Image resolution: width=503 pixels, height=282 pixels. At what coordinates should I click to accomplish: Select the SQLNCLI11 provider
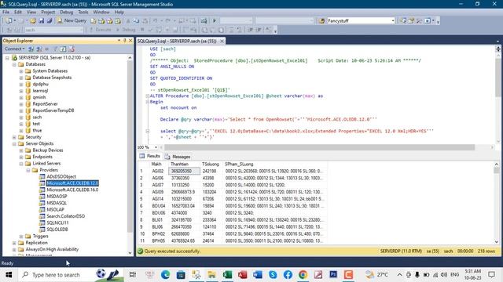[57, 222]
